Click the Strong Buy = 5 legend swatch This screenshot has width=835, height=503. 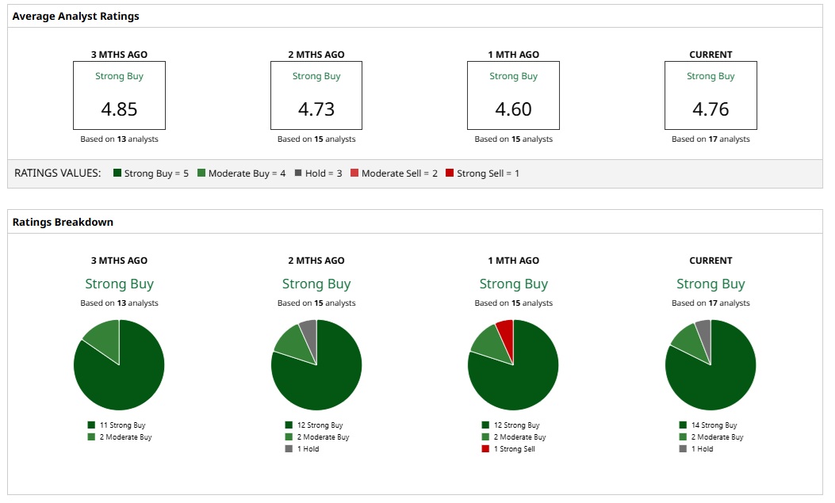117,173
